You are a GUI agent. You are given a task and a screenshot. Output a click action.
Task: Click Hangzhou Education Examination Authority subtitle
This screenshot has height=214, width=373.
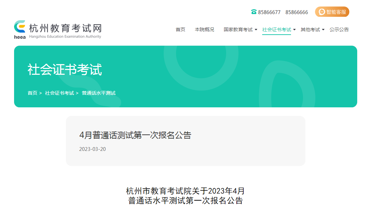pos(65,36)
